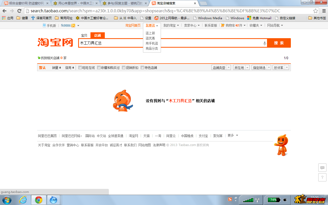Sort results by 销量
328x205 pixels.
57,68
